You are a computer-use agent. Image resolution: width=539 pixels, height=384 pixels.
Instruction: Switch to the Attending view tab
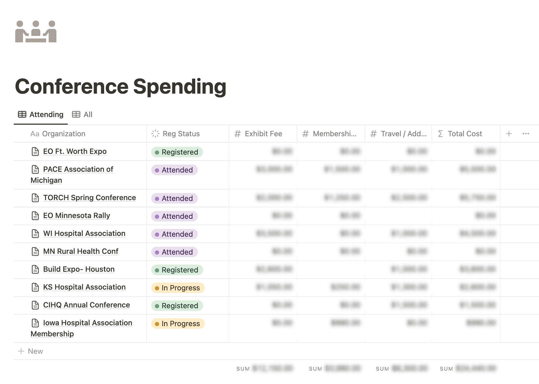[x=41, y=114]
